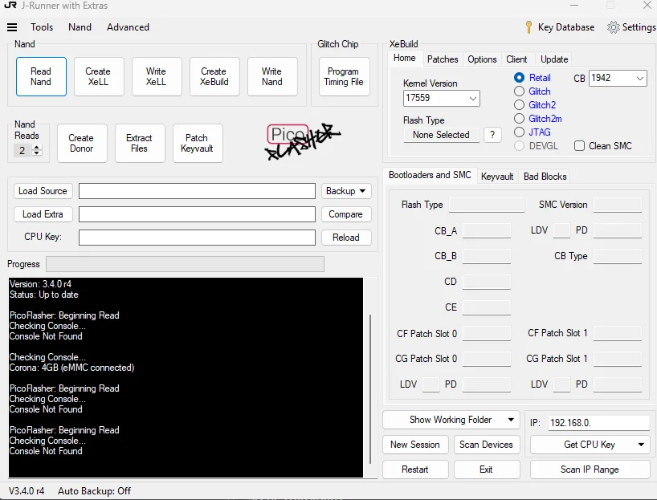Click the console log vertical scrollbar
The width and height of the screenshot is (657, 500).
coord(370,389)
